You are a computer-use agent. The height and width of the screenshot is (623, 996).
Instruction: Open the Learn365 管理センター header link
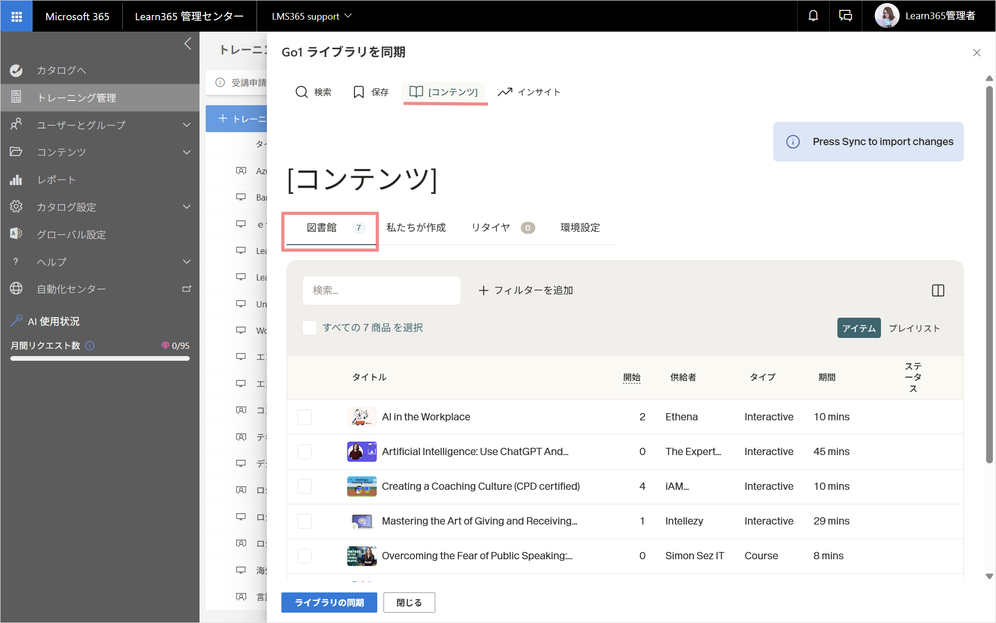click(x=189, y=16)
